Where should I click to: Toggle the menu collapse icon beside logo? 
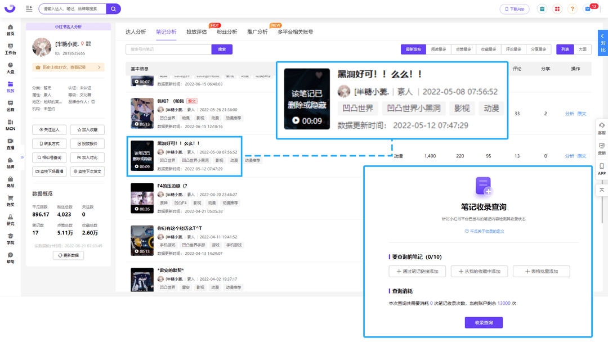[x=29, y=8]
